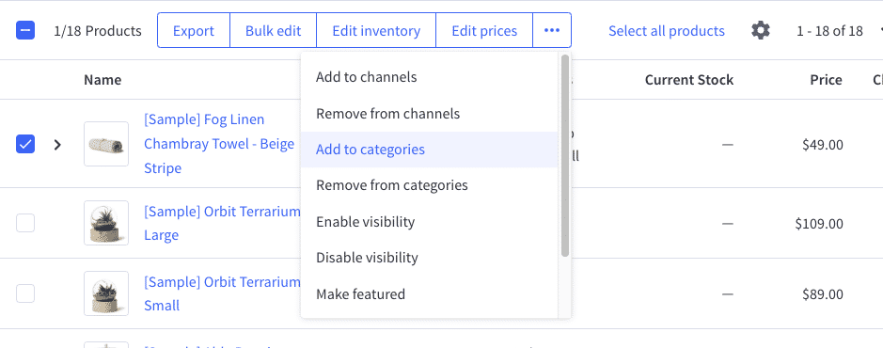Viewport: 883px width, 348px height.
Task: Choose Add to channels from menu
Action: 429,77
